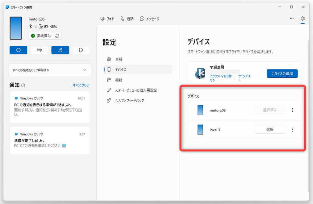Screen dimensions: 313x204
Task: Click the 接続済み connection status button
Action: tap(41, 36)
